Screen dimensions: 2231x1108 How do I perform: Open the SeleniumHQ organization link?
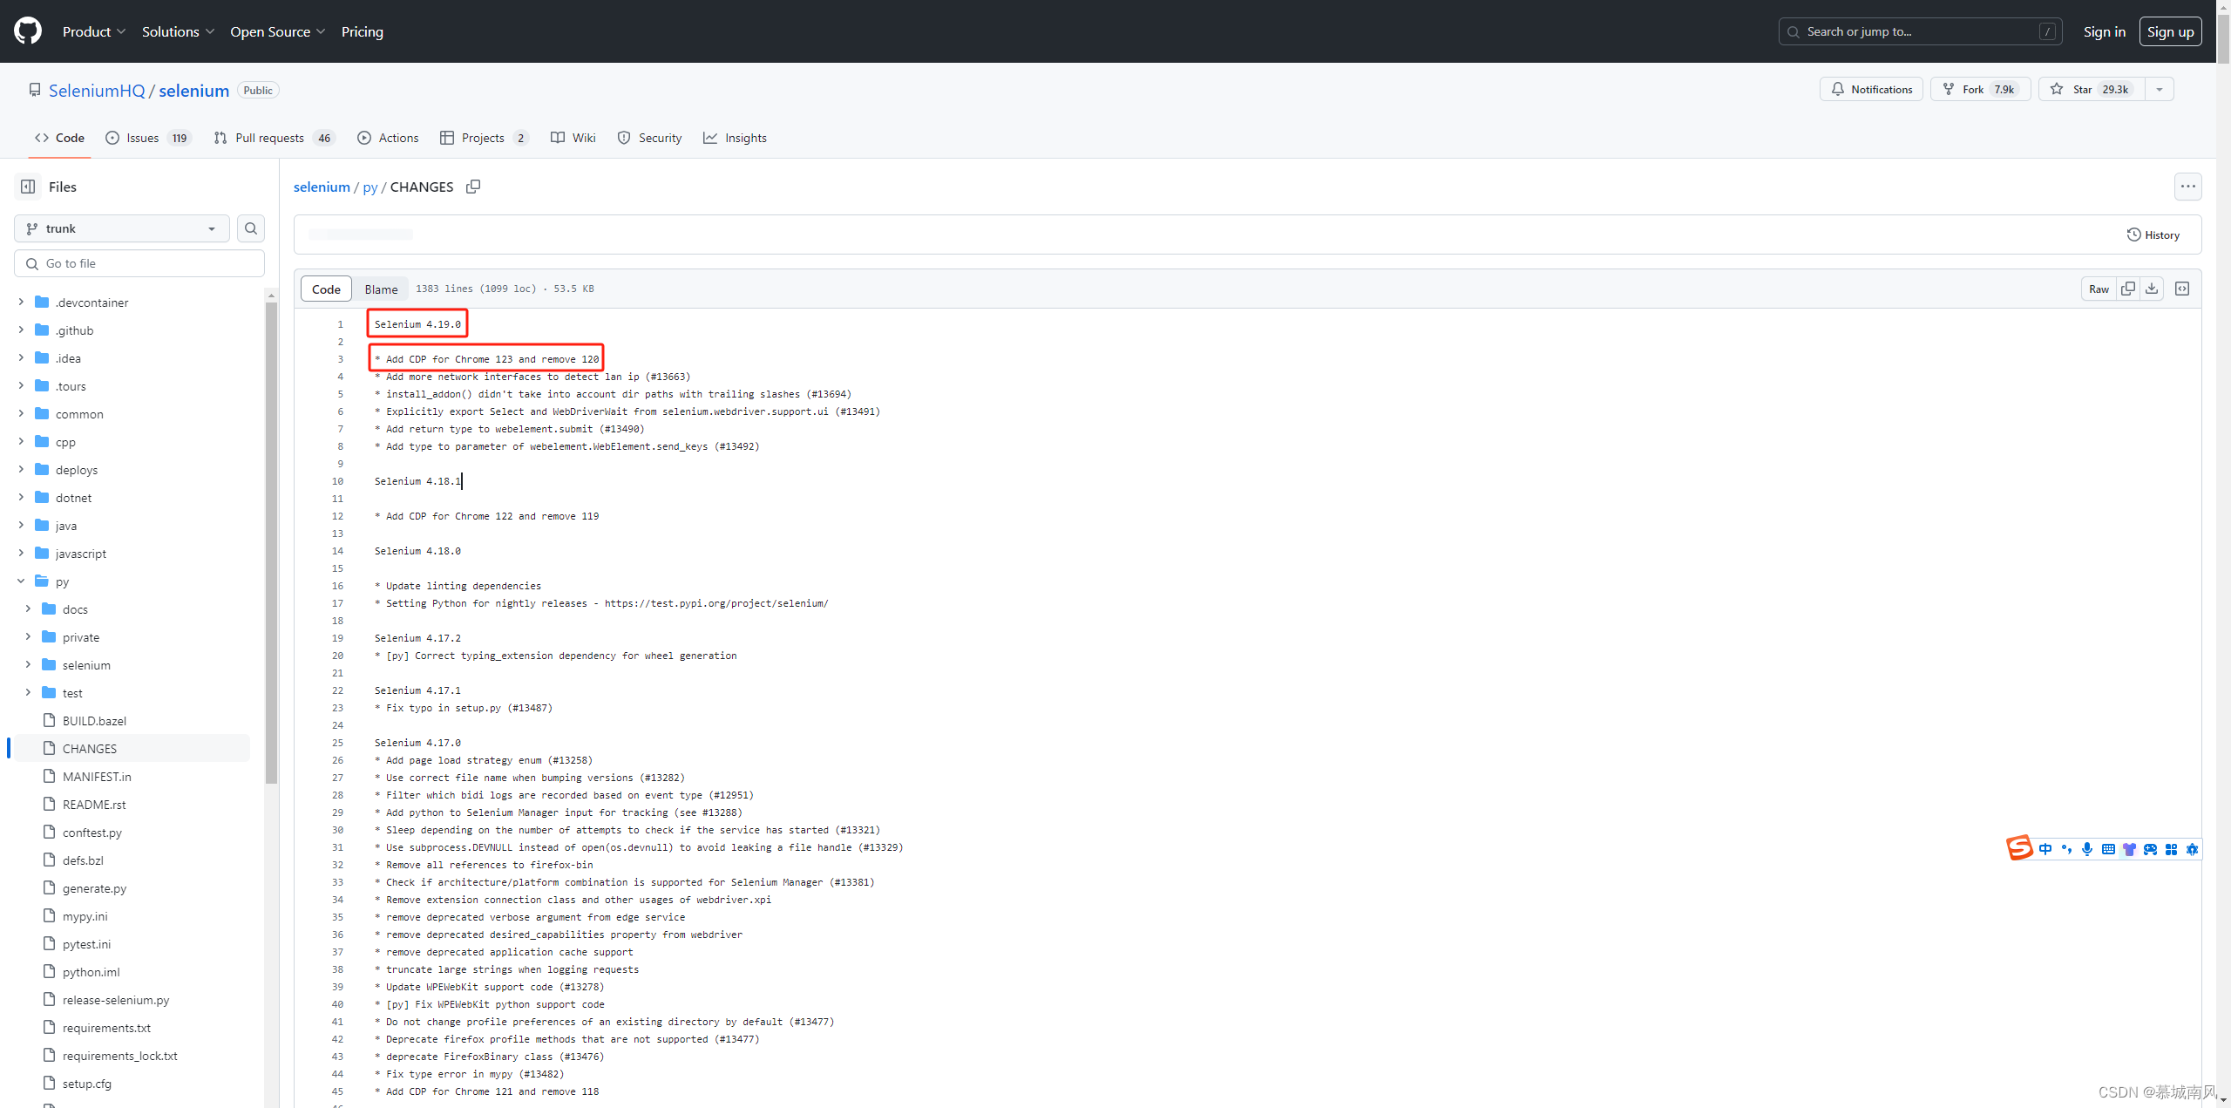97,91
